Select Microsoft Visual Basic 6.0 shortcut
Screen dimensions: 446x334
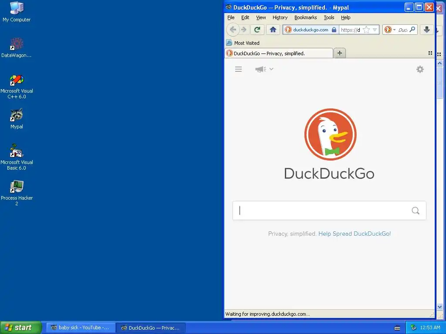pos(17,157)
